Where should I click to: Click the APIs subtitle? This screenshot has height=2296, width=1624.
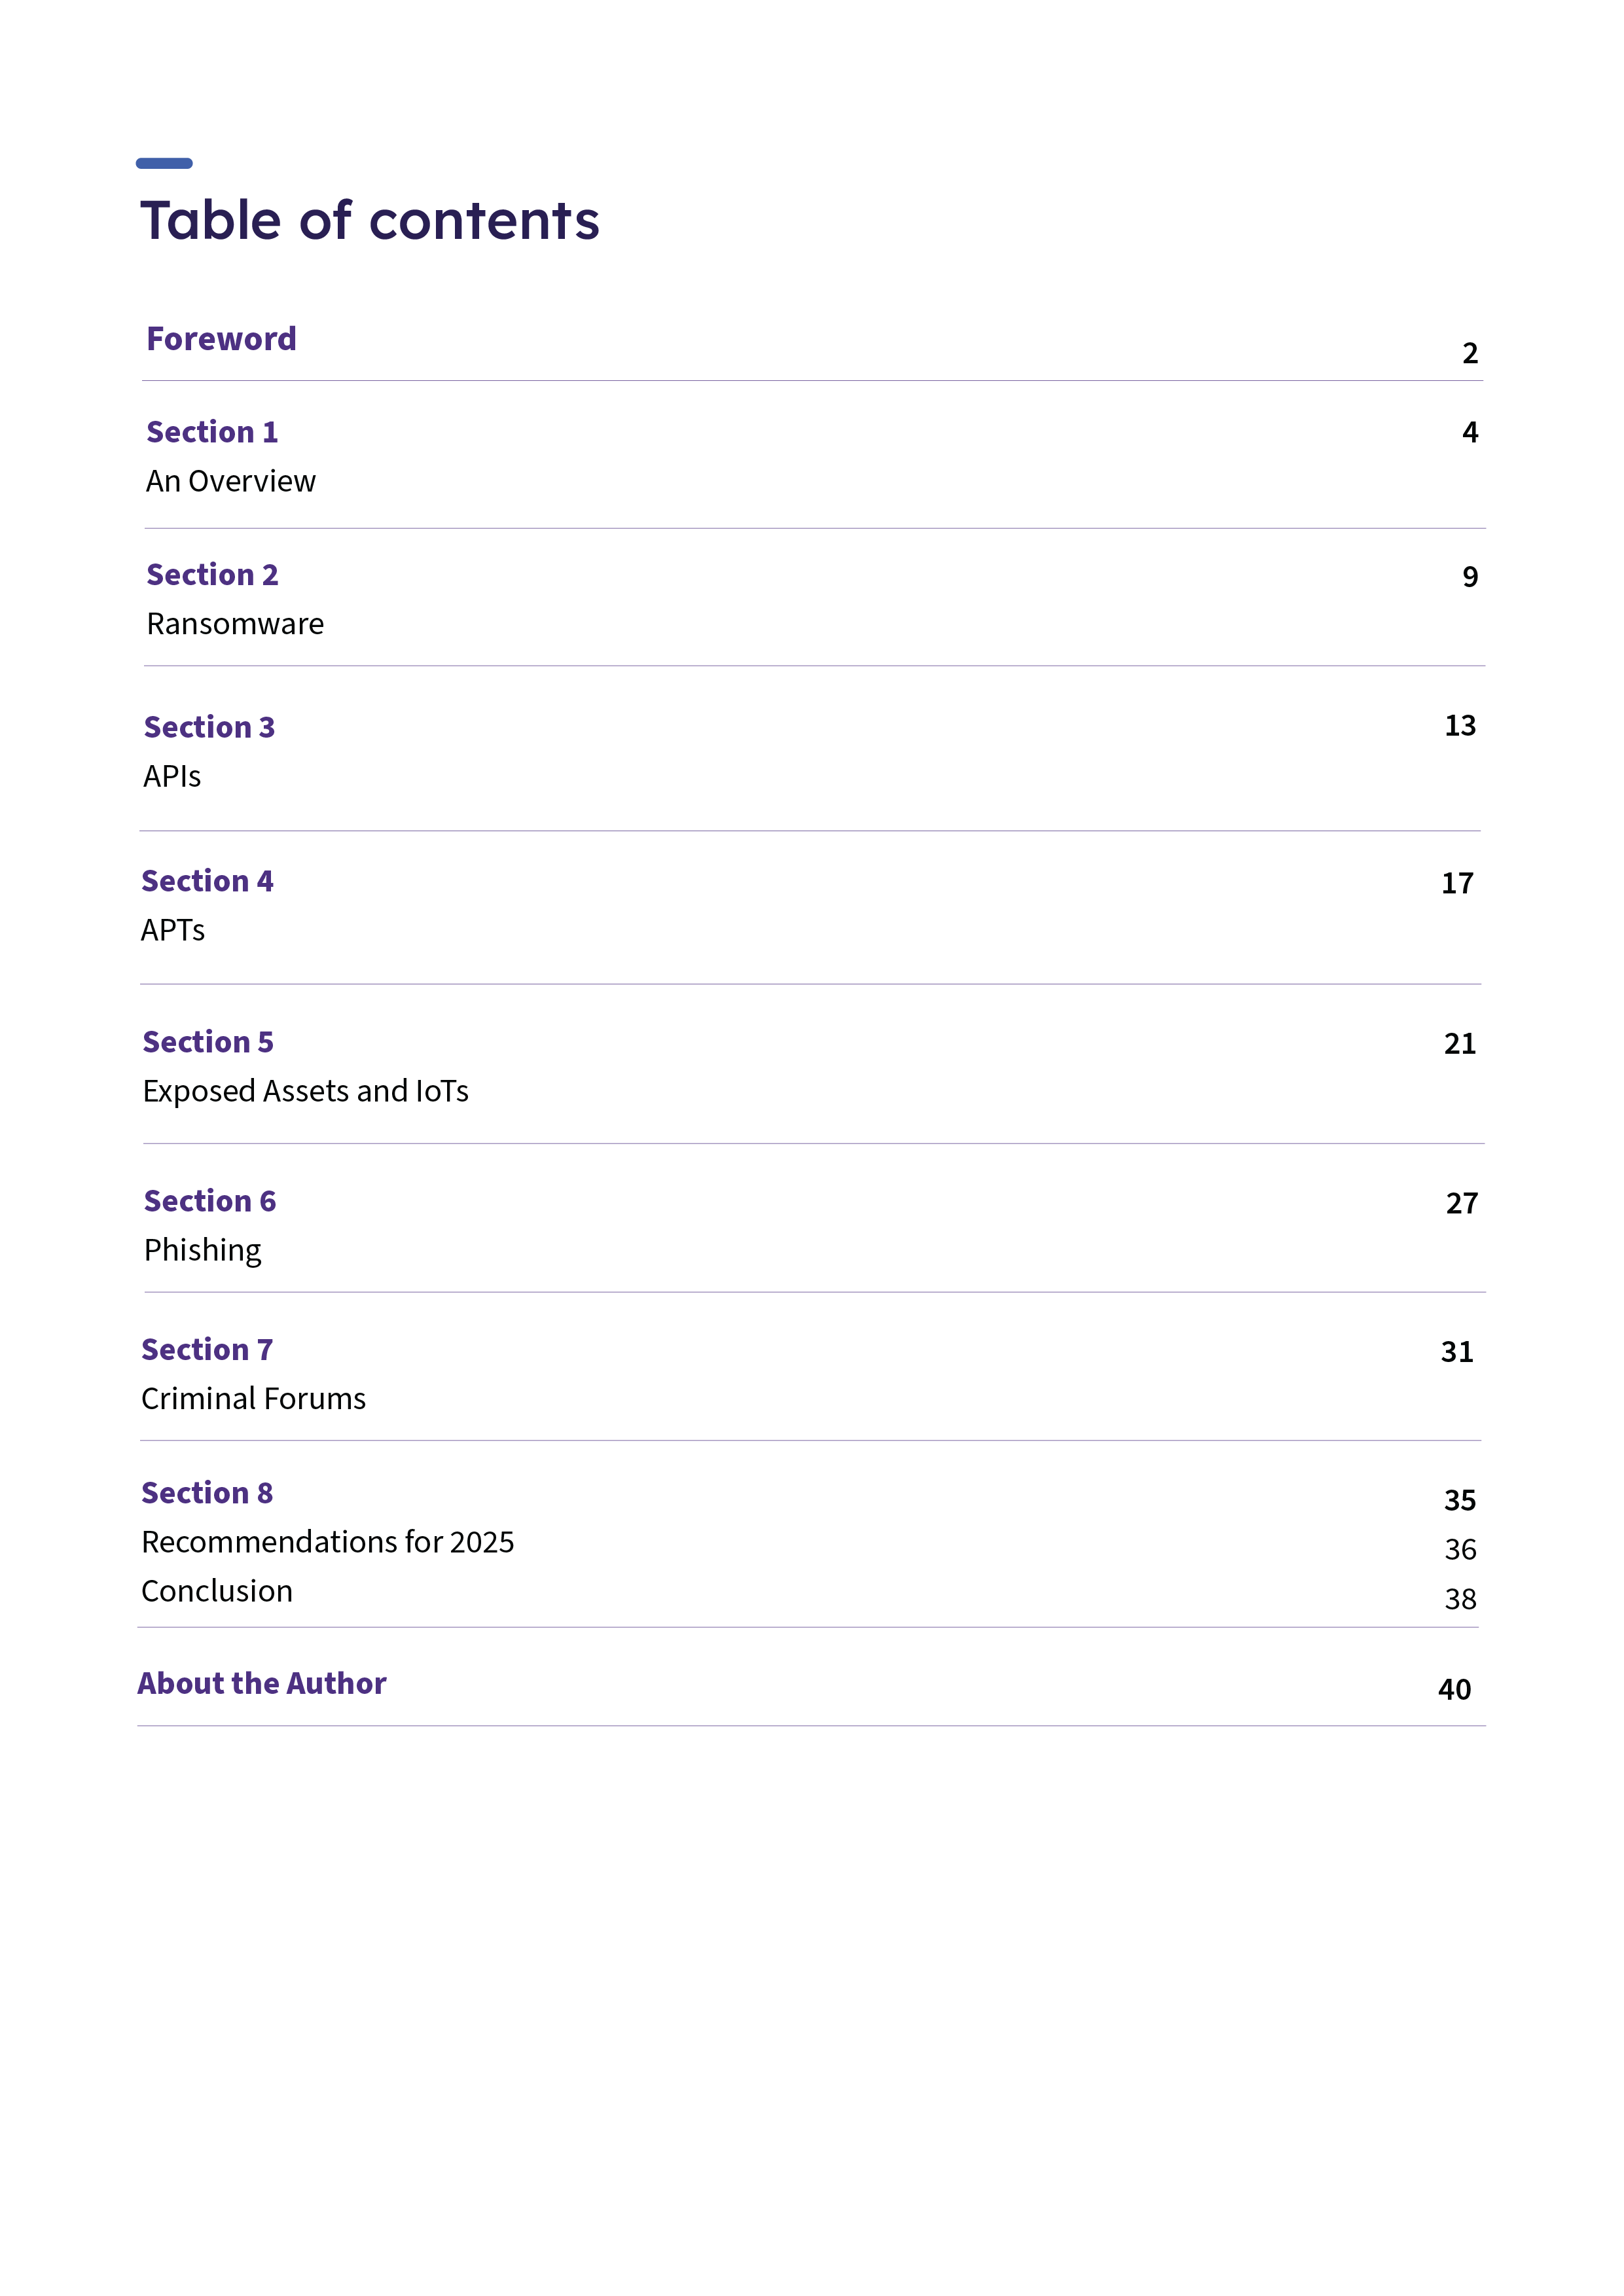172,776
